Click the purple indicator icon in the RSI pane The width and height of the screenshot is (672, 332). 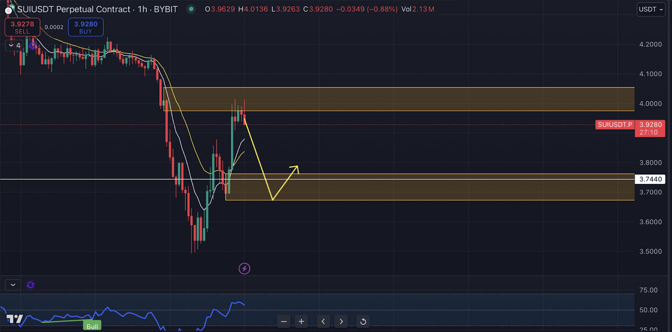(30, 285)
